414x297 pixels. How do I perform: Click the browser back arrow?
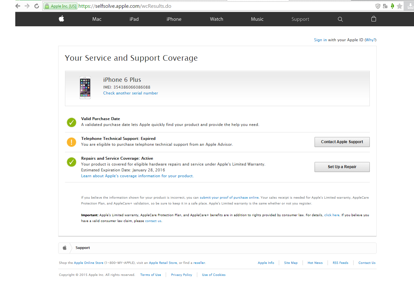[18, 6]
